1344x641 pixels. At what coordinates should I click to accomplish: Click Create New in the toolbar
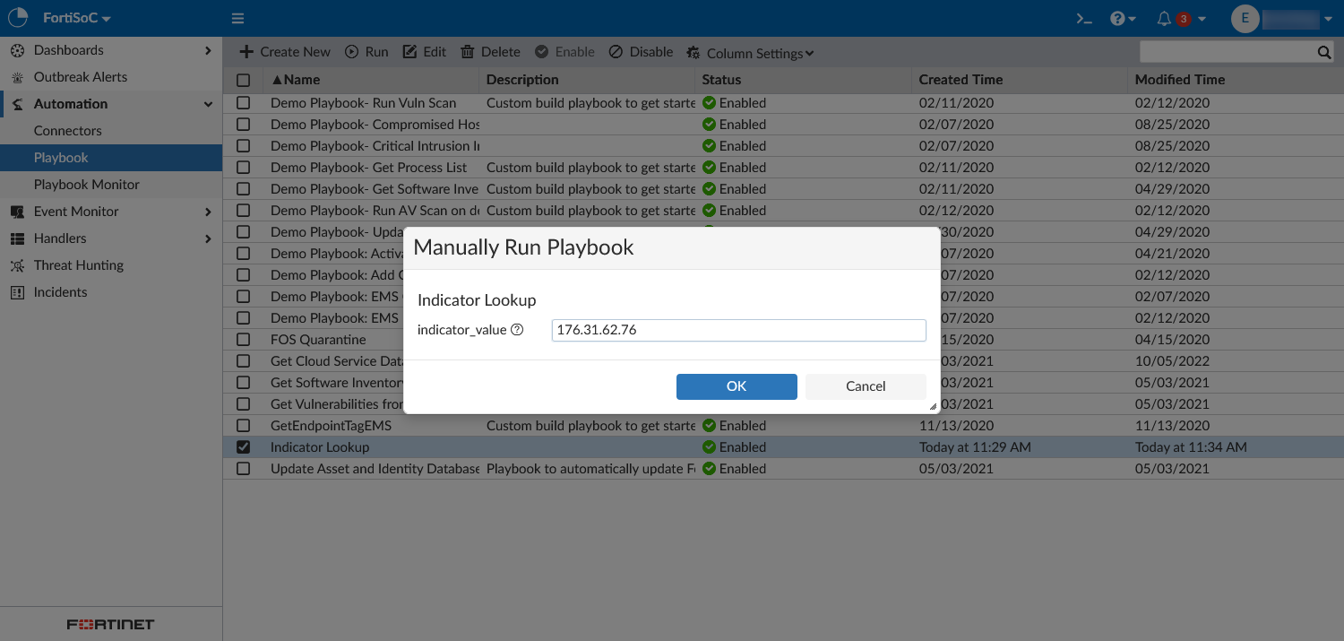[x=285, y=52]
